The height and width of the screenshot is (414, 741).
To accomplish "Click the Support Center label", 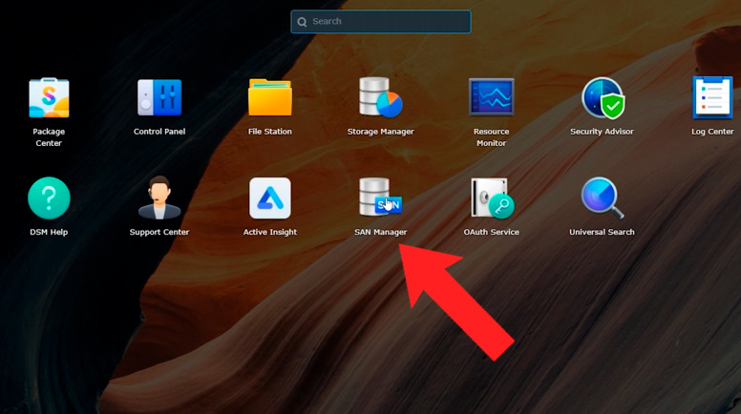I will click(159, 232).
